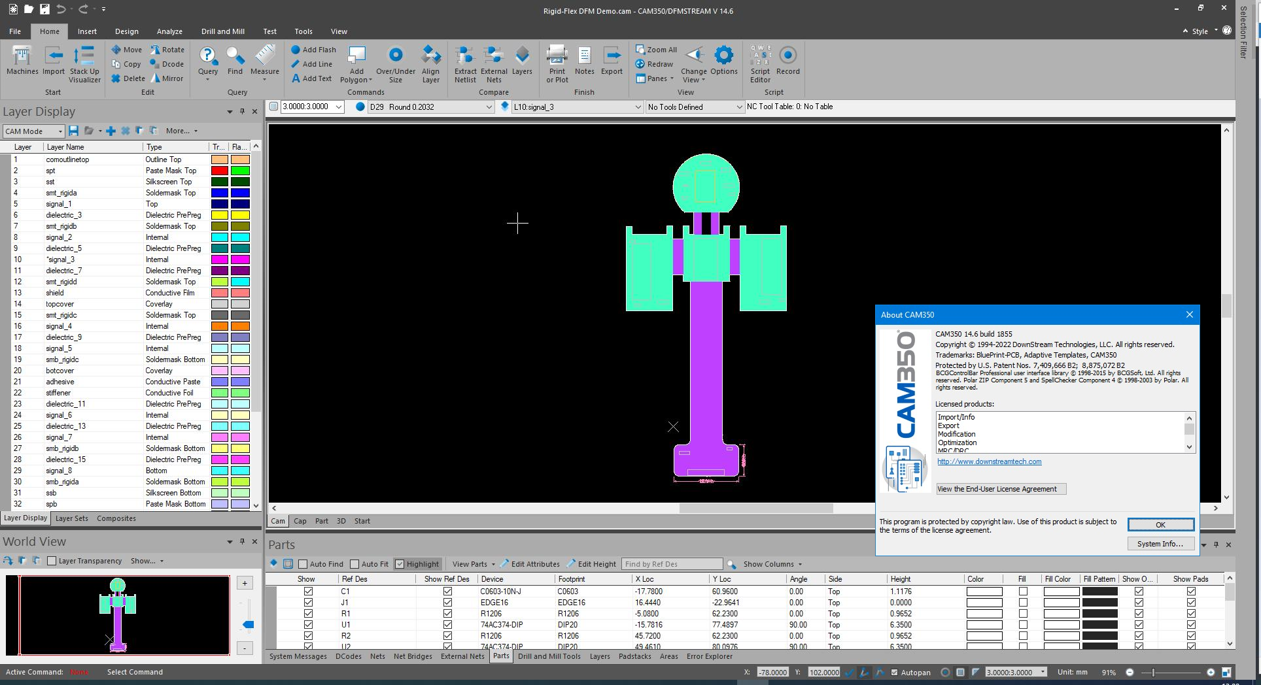Open the Machines tool
The image size is (1261, 685).
22,60
